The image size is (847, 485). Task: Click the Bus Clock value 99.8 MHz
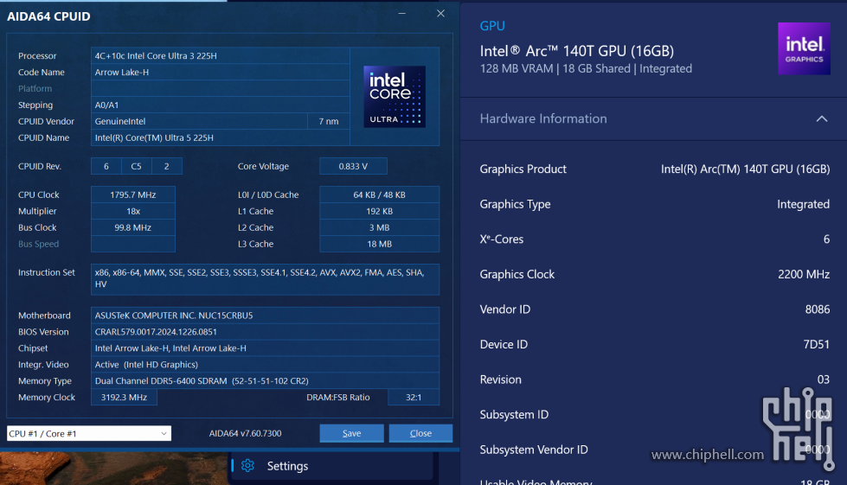coord(133,227)
